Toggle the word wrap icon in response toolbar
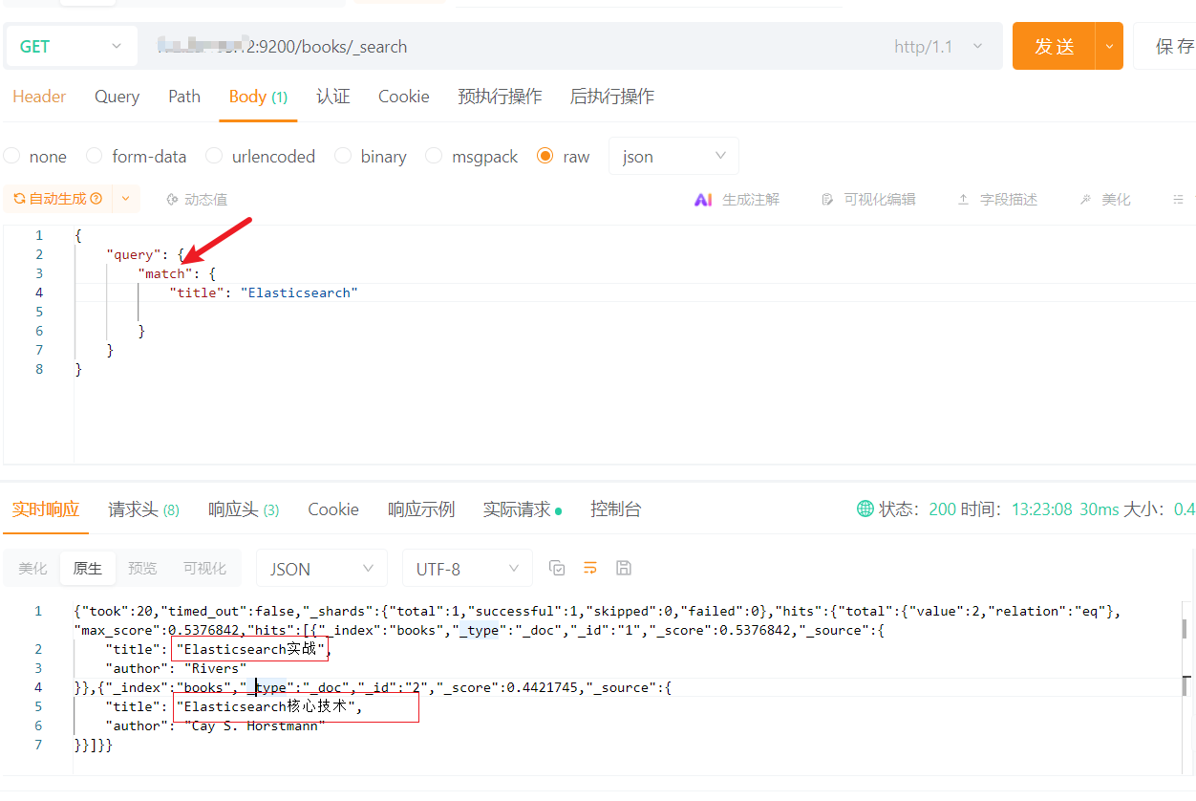Screen dimensions: 1196x801 click(x=590, y=568)
